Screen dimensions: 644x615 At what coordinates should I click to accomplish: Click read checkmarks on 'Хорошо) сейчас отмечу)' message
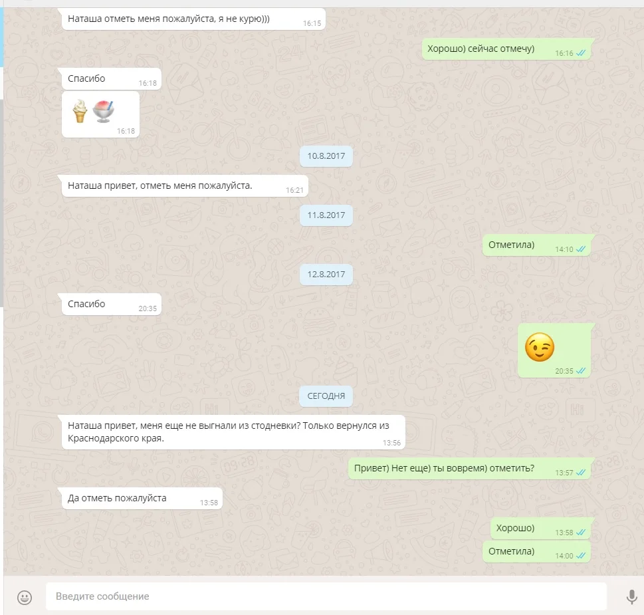point(581,53)
